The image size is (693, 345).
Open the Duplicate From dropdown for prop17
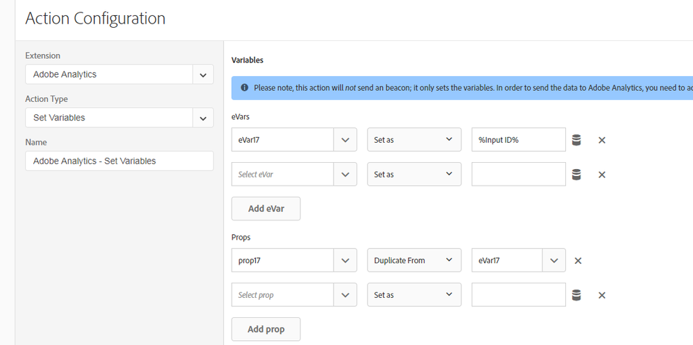pos(413,260)
